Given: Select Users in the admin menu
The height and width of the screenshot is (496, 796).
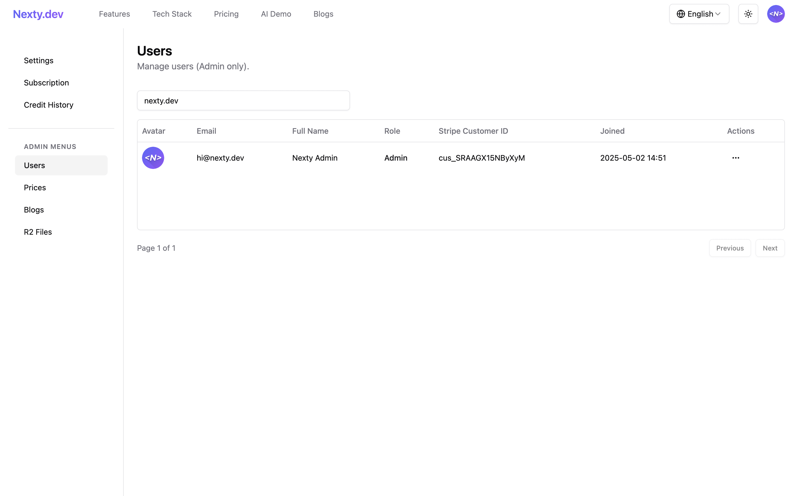Looking at the screenshot, I should (34, 165).
